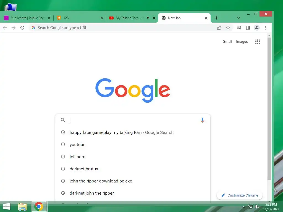This screenshot has width=283, height=212.
Task: Click the clock icon beside darknet brutus
Action: pos(63,169)
